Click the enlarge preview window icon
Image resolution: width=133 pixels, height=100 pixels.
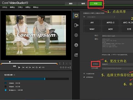[x=70, y=64]
